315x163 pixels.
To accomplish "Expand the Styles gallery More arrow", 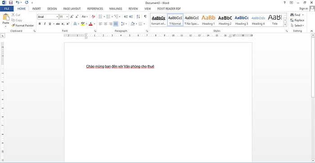I will click(x=285, y=24).
